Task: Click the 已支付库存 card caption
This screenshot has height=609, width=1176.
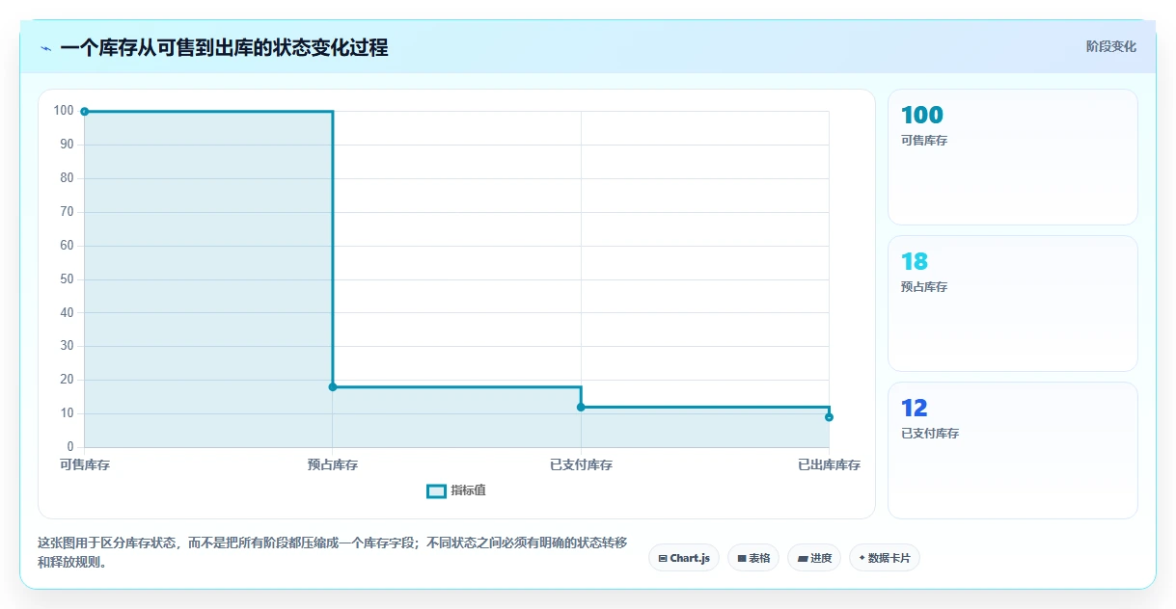Action: (930, 434)
